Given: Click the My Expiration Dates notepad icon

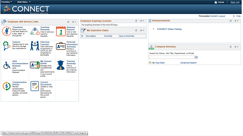Looking at the screenshot, I should [x=83, y=30].
